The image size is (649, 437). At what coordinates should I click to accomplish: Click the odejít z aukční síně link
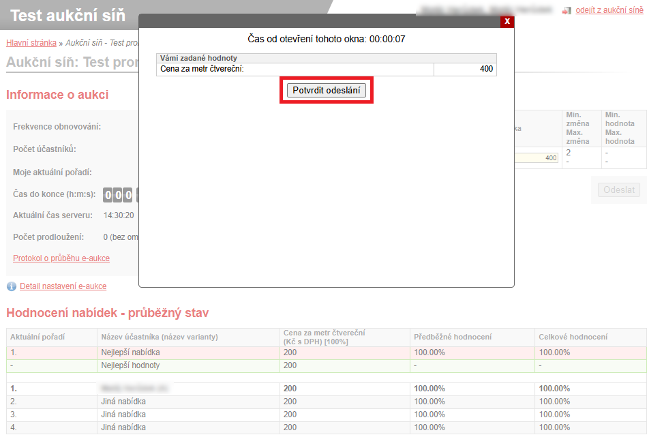tap(609, 10)
